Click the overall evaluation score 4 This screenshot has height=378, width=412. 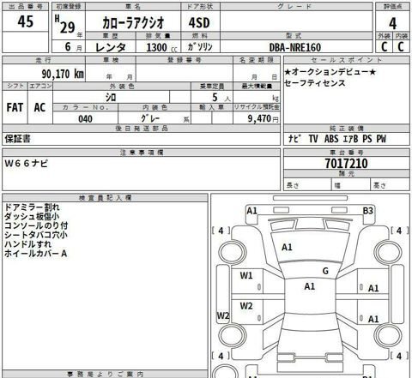(x=393, y=24)
